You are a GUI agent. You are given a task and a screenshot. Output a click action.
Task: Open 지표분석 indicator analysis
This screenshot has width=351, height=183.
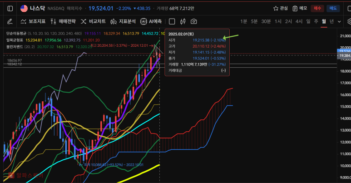[x=123, y=21]
